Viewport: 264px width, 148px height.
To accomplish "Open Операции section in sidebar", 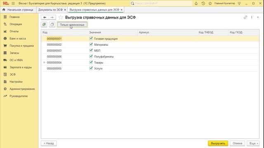I will (16, 24).
